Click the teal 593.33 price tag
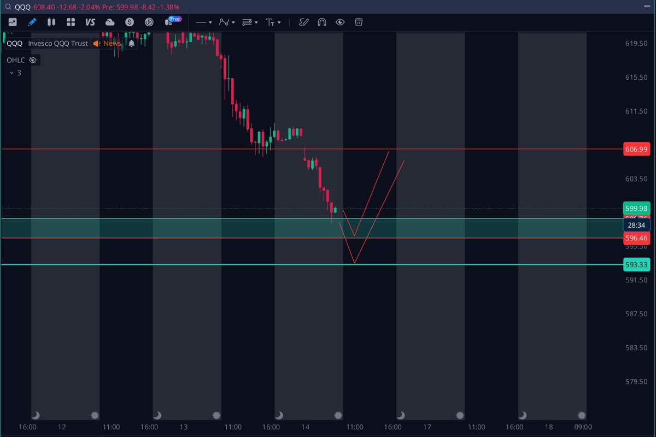This screenshot has width=656, height=437. [x=636, y=265]
